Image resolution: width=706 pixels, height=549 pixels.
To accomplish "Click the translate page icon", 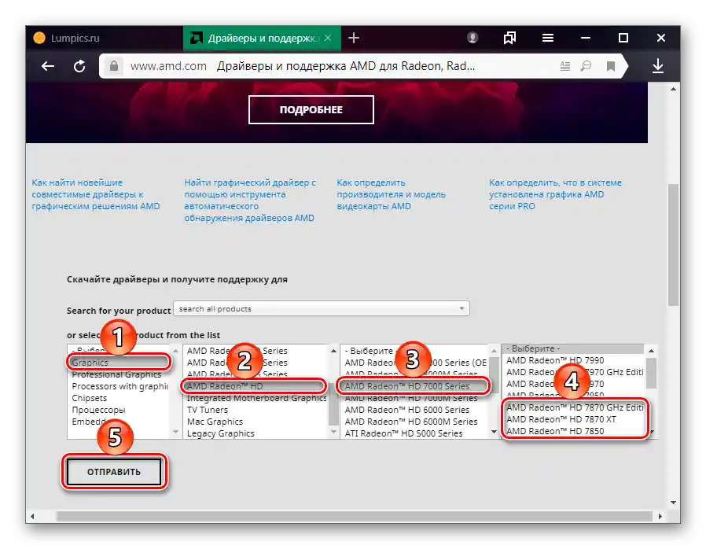I will [x=586, y=67].
